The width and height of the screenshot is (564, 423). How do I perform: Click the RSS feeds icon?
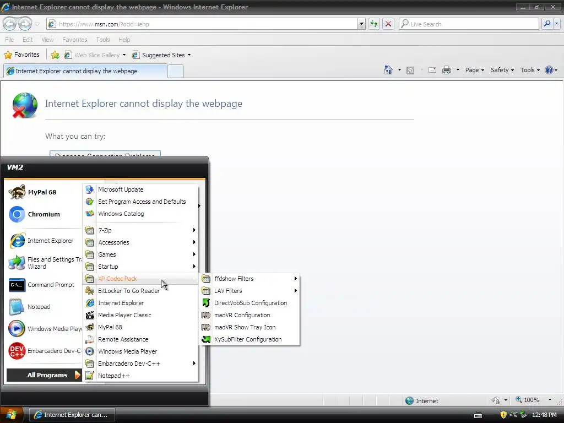(x=410, y=70)
